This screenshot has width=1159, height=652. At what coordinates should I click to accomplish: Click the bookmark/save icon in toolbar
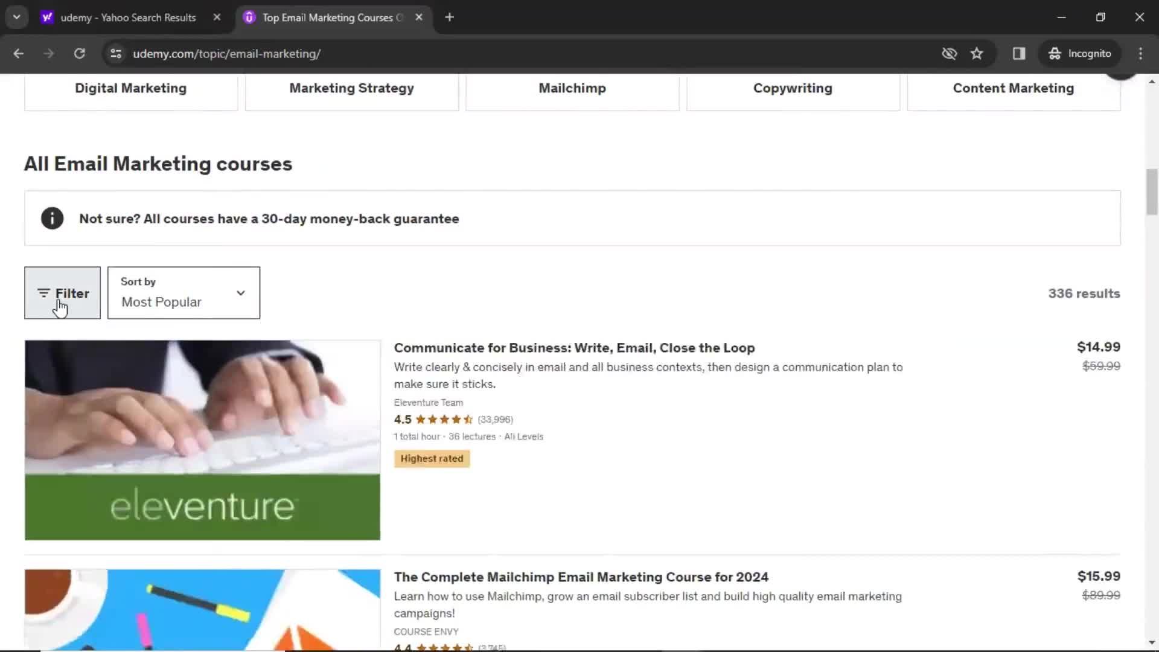[977, 53]
